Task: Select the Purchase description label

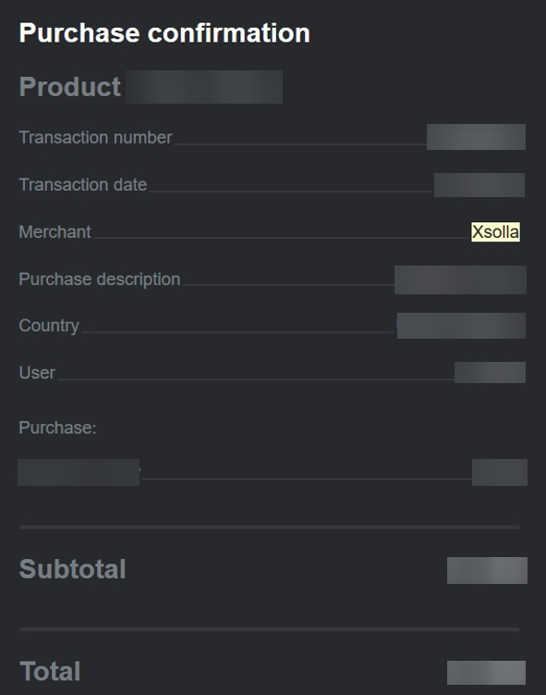Action: point(100,279)
